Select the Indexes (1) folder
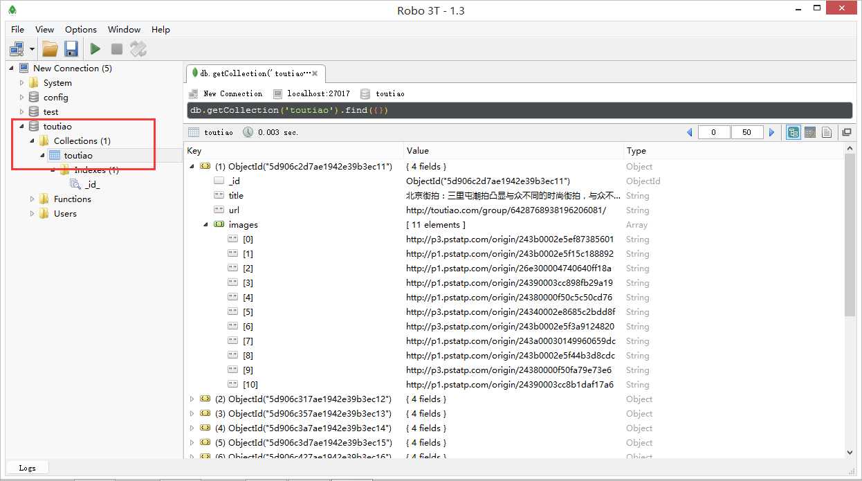 tap(96, 170)
